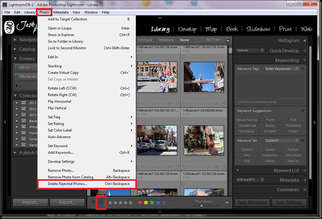Collapse the Keywording panel
Viewport: 322px width, 219px height.
304,60
